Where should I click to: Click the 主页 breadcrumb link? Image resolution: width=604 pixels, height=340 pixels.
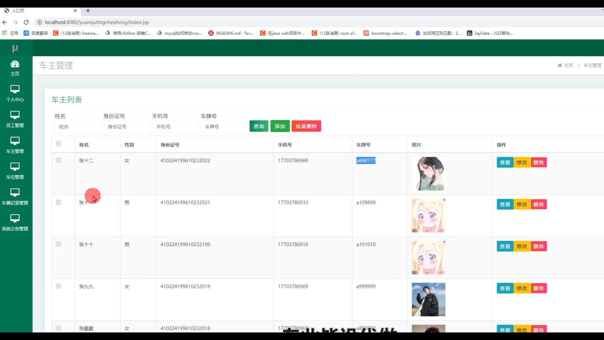pos(568,65)
